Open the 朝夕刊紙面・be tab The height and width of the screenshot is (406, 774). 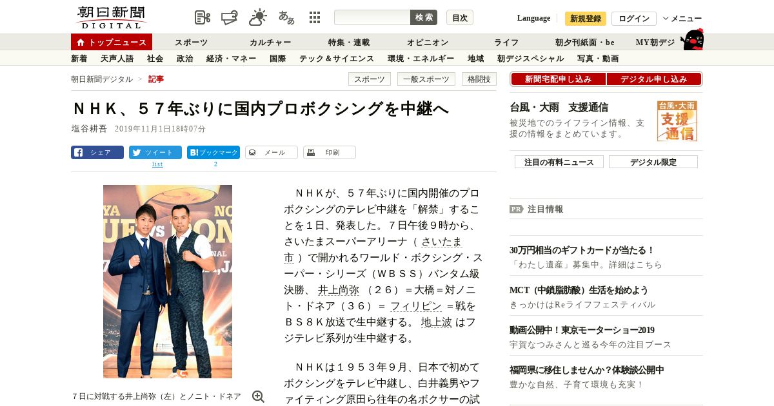point(585,43)
